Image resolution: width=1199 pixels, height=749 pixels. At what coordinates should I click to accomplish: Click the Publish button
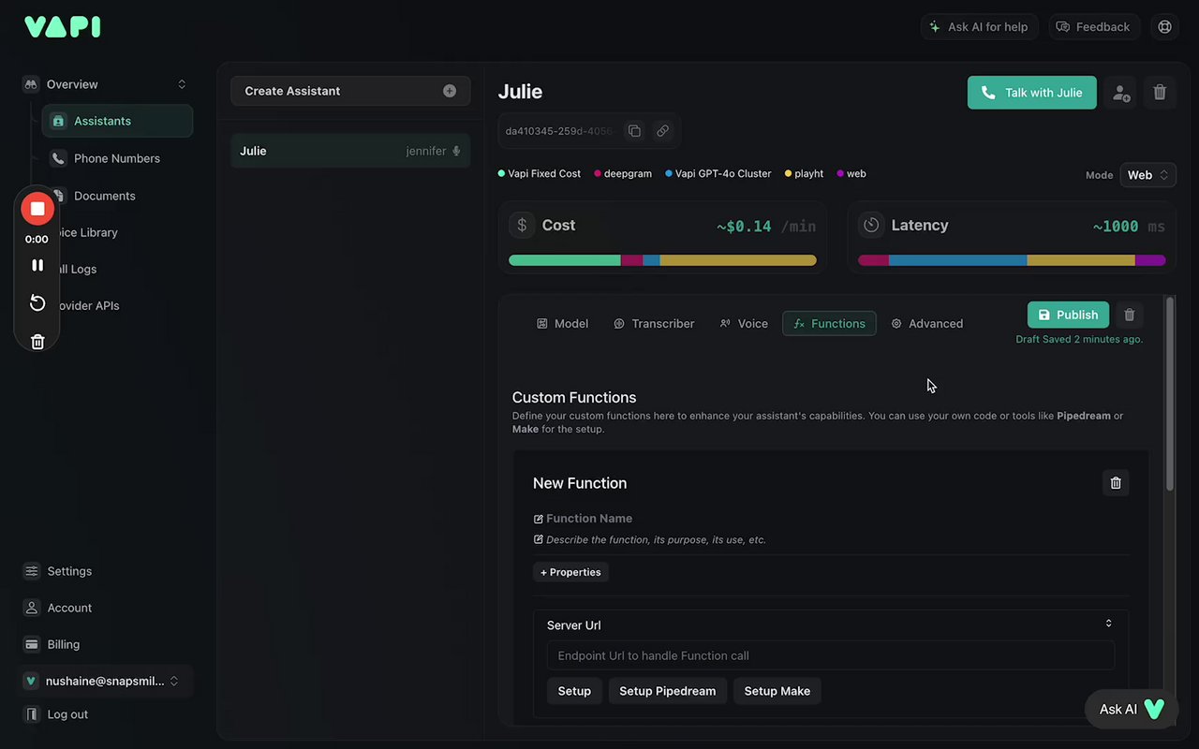(1068, 315)
